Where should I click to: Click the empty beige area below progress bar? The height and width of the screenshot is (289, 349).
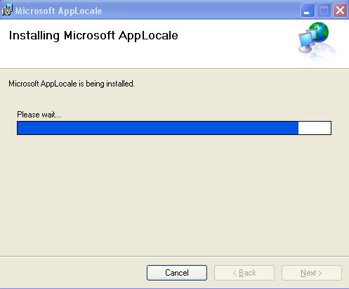(x=174, y=195)
